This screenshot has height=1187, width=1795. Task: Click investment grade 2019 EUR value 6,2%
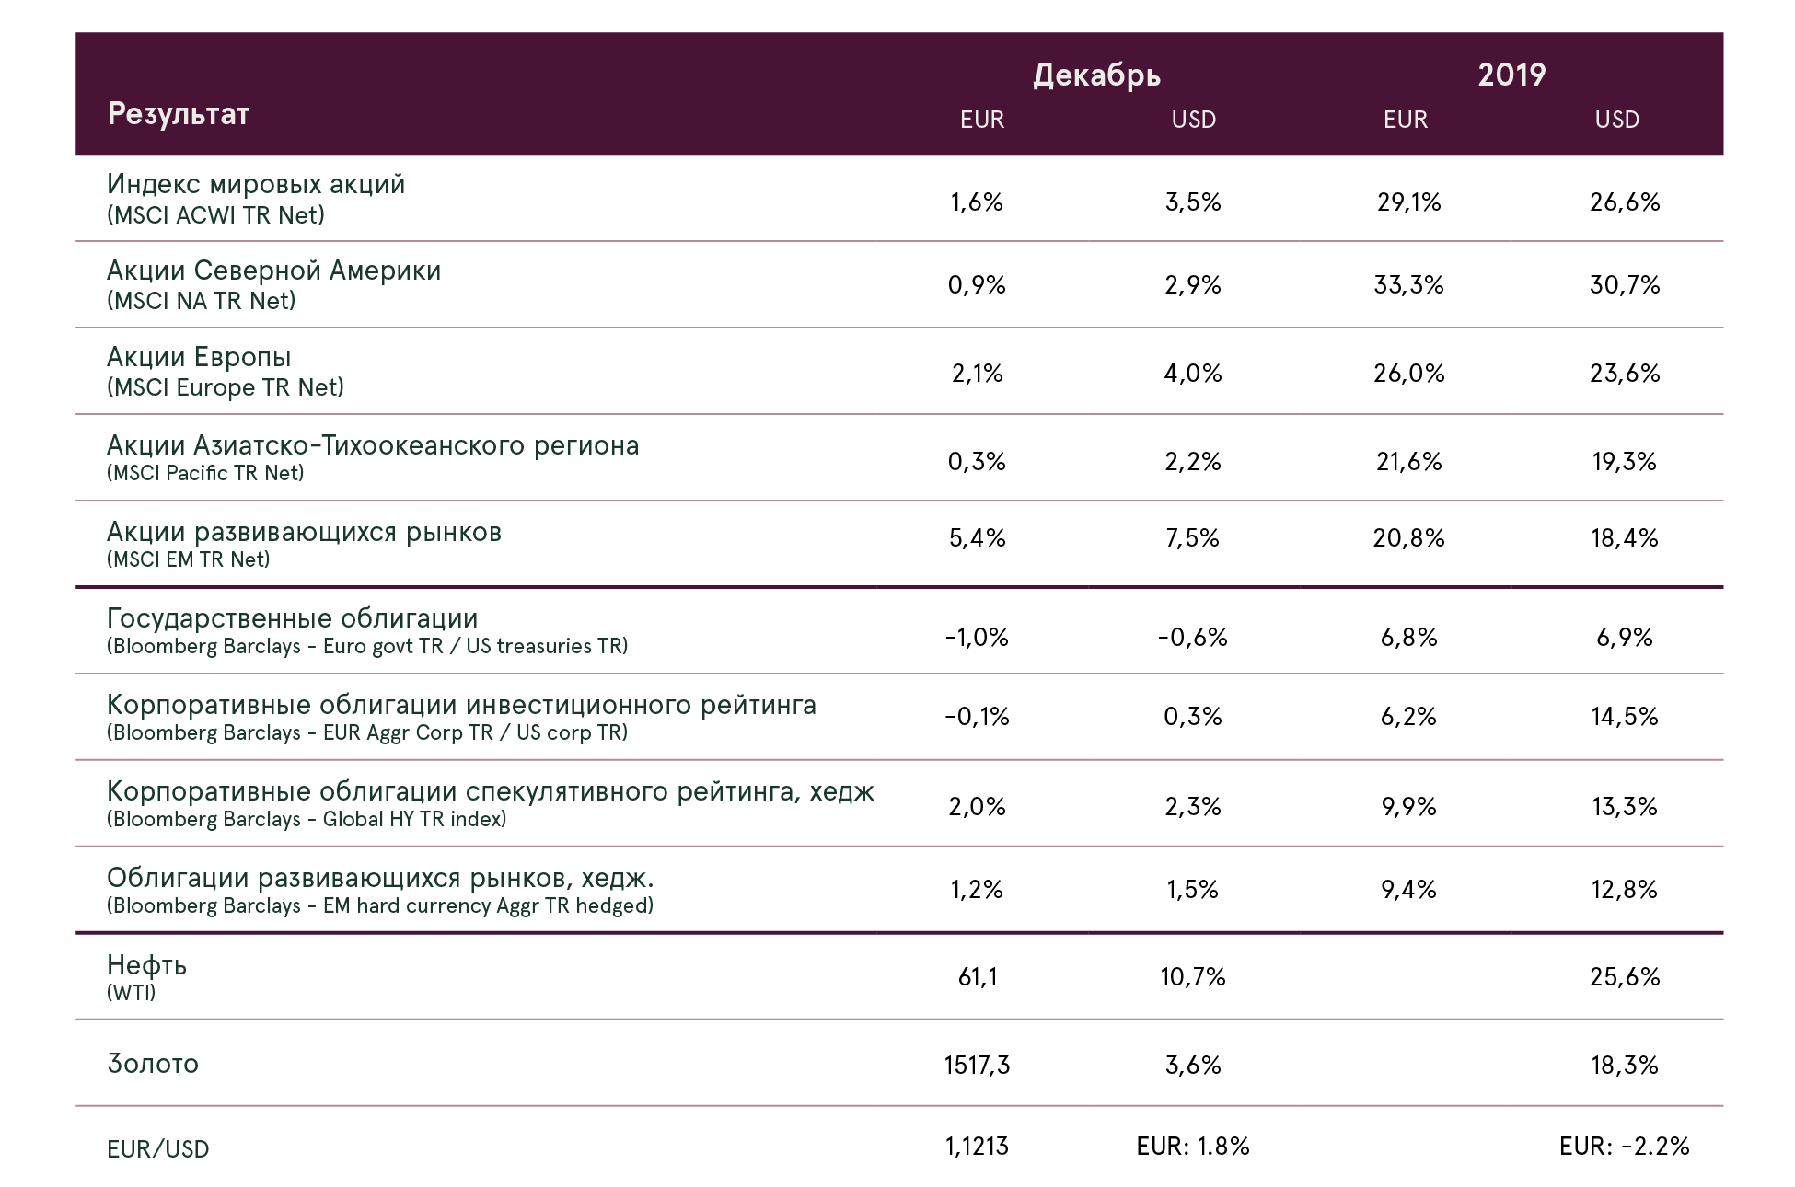(x=1408, y=717)
